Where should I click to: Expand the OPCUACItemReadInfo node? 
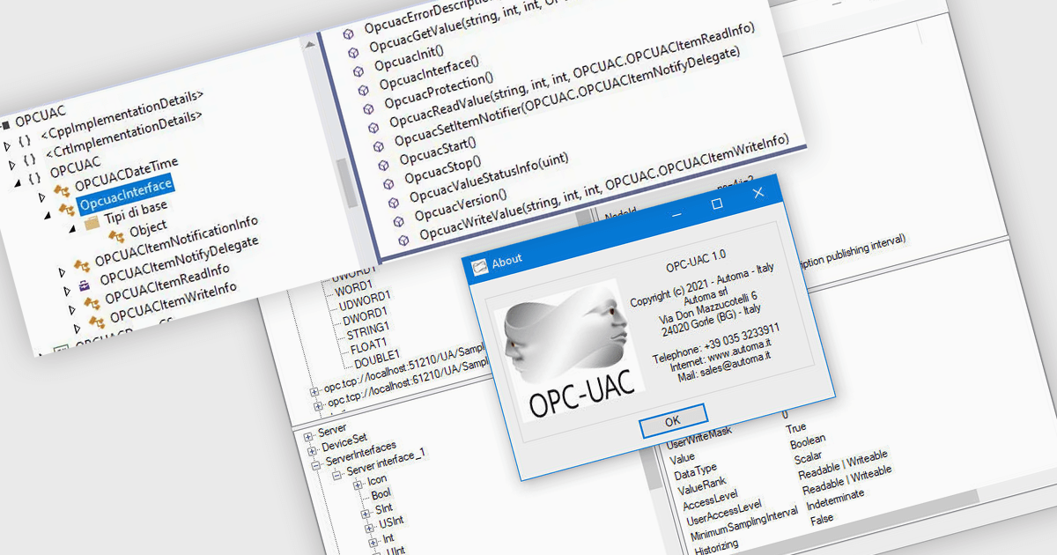coord(72,309)
